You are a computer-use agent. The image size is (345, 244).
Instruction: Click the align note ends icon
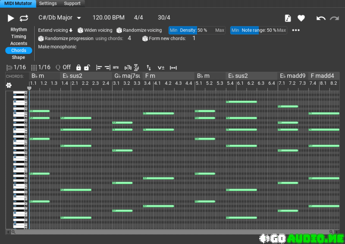[107, 68]
